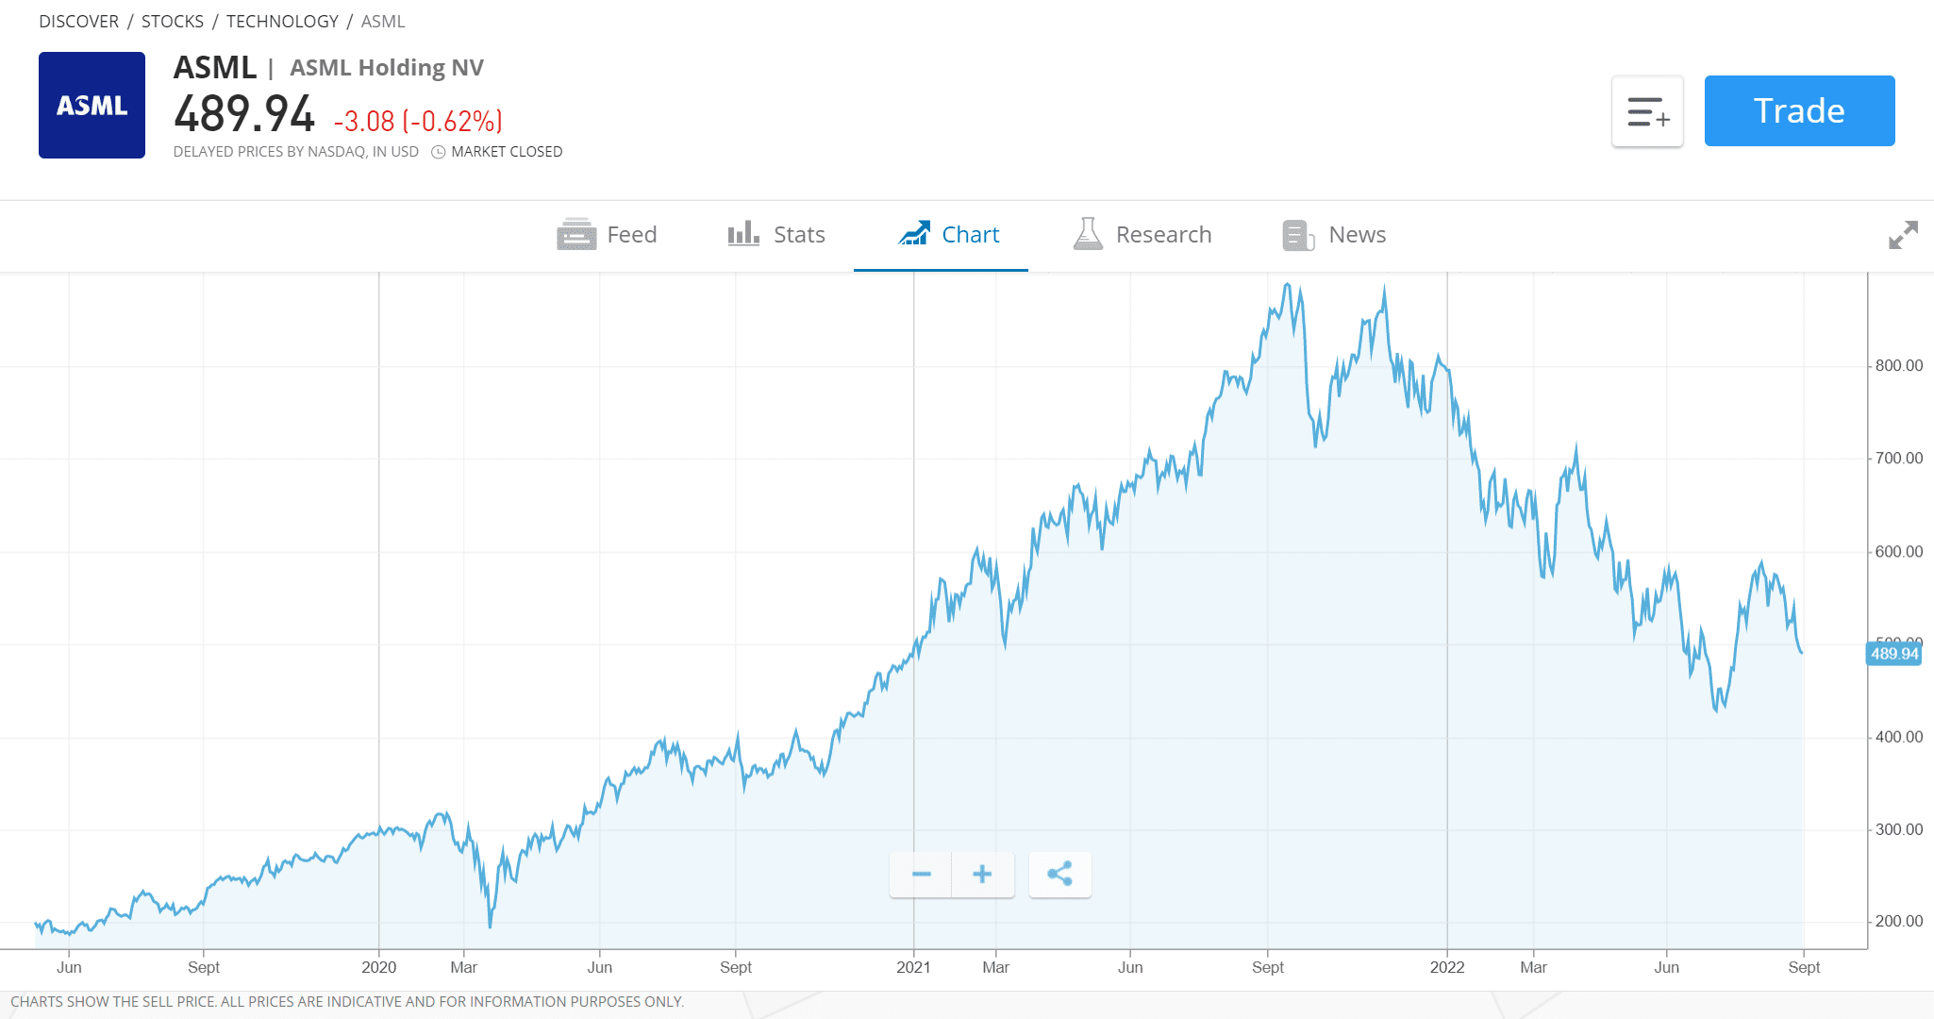Open the Feed section's briefcase icon
Image resolution: width=1934 pixels, height=1019 pixels.
(x=576, y=234)
